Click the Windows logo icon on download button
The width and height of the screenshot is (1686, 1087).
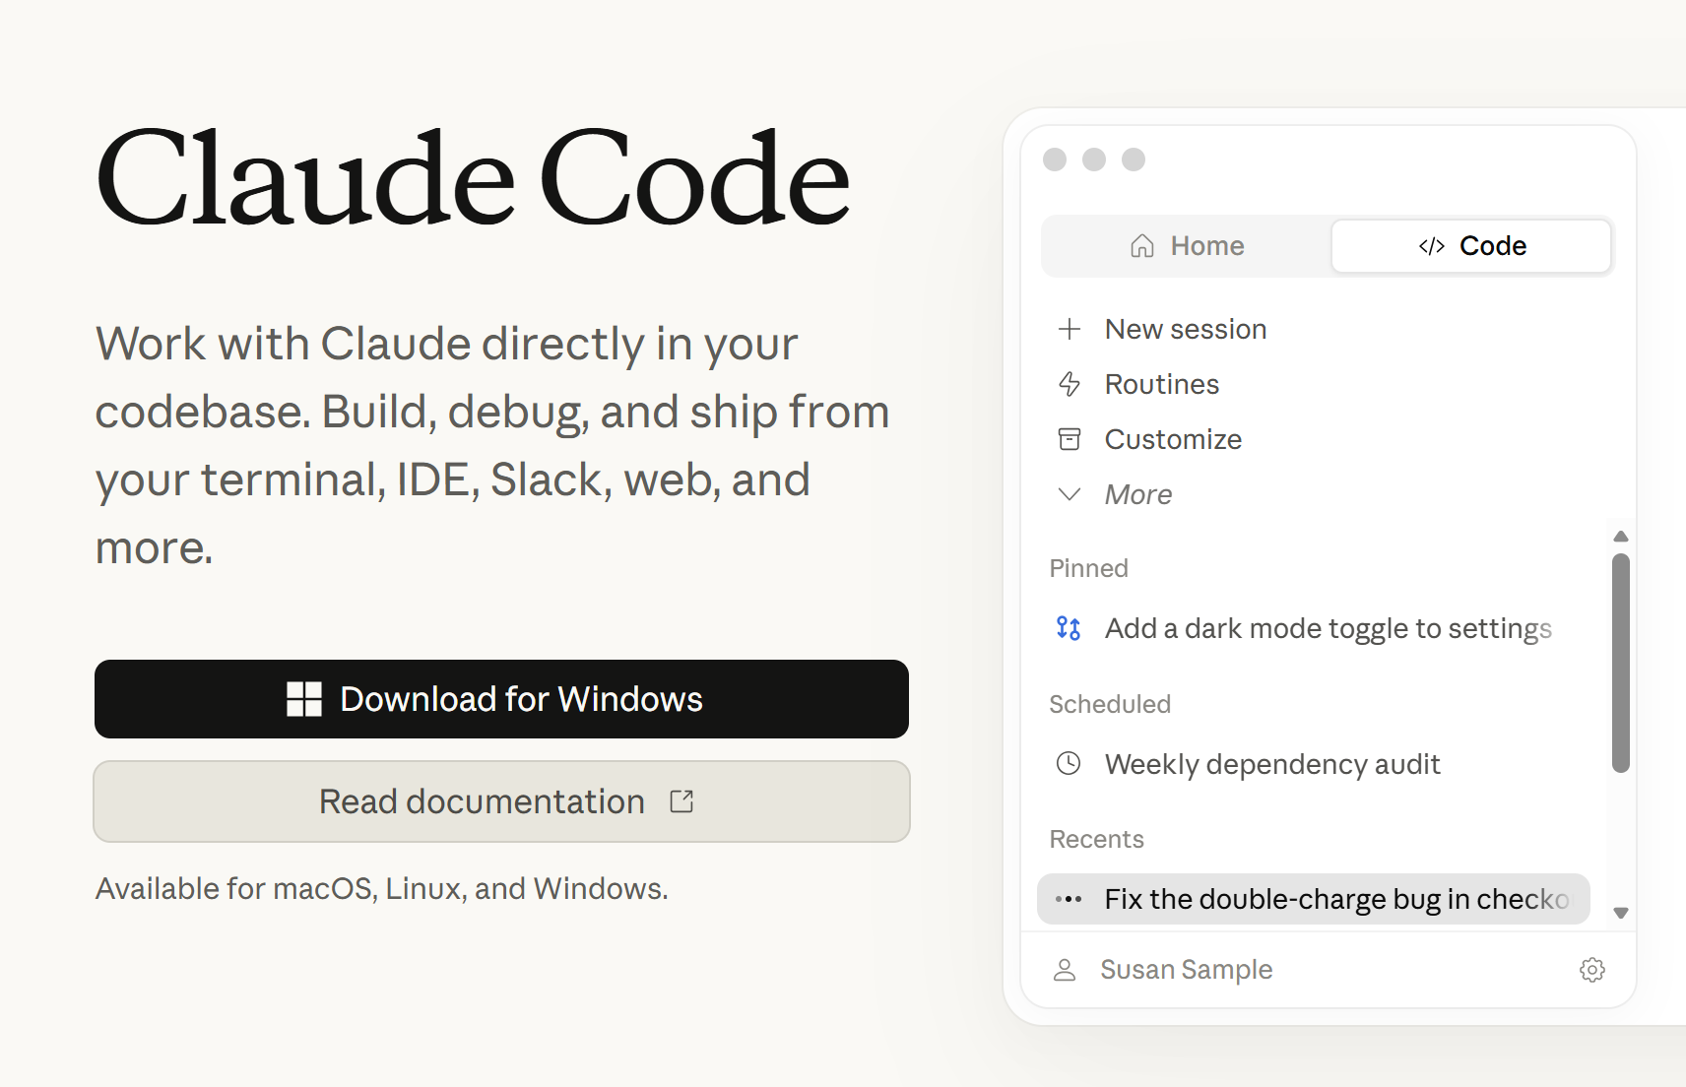304,699
